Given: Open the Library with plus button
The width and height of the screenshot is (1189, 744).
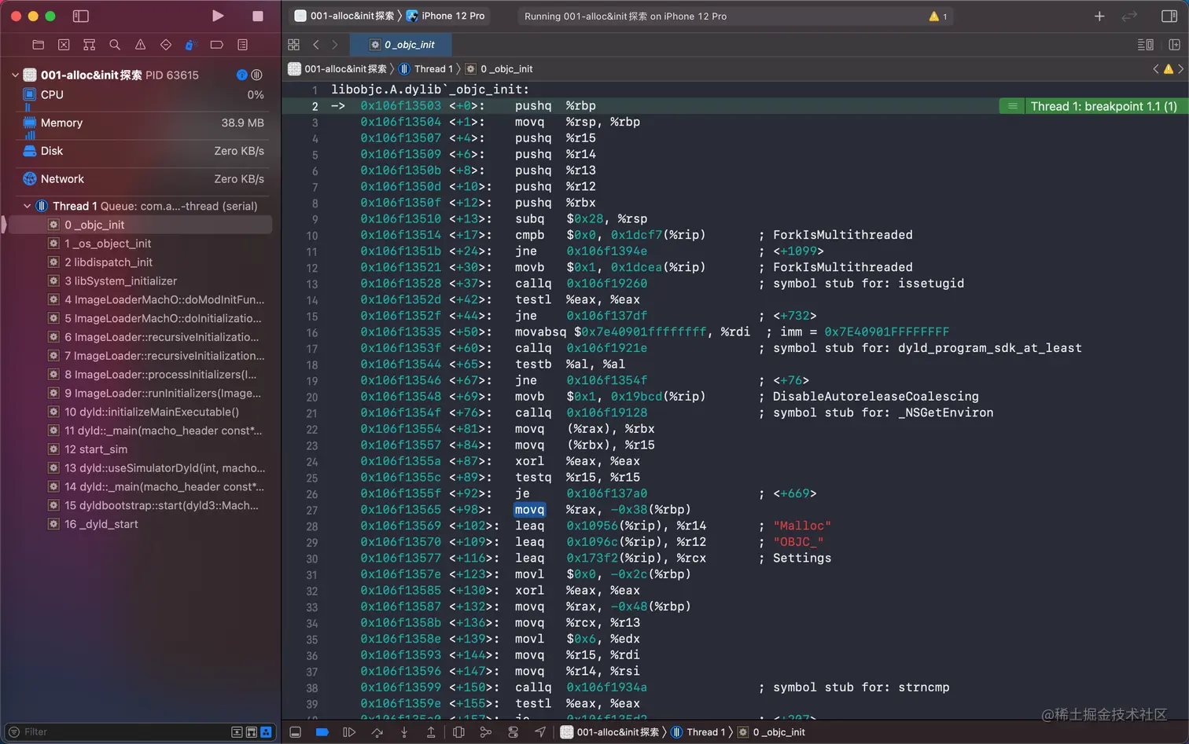Looking at the screenshot, I should pos(1099,16).
